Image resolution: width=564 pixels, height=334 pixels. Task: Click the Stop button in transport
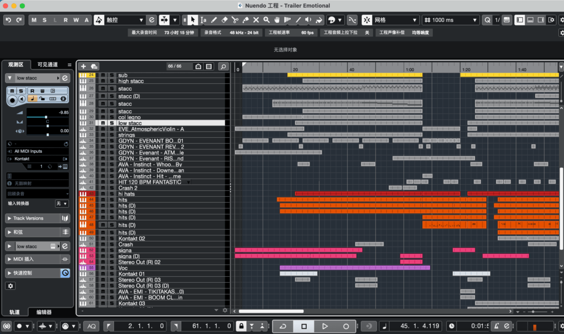click(x=304, y=326)
